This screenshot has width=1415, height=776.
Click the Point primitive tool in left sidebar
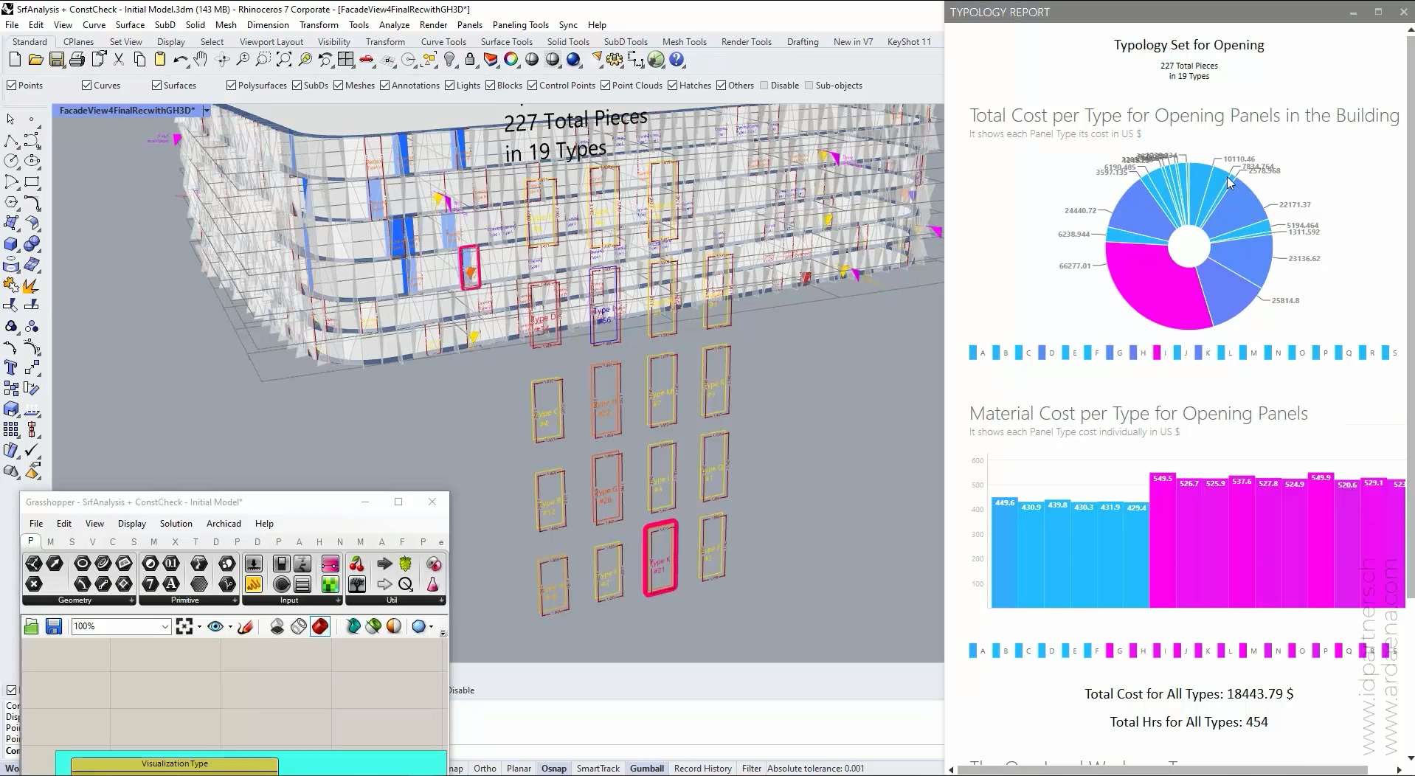(31, 119)
